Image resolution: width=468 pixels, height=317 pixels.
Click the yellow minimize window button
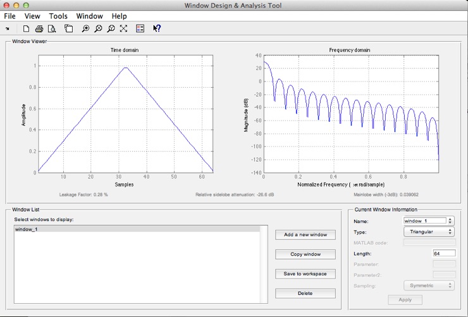click(x=16, y=5)
